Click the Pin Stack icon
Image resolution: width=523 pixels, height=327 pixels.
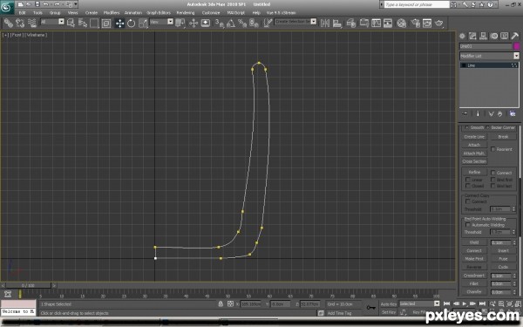point(465,113)
